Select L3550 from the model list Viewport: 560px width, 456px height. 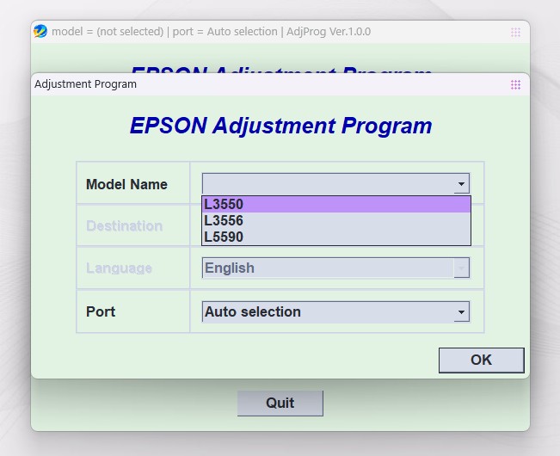[x=336, y=205]
